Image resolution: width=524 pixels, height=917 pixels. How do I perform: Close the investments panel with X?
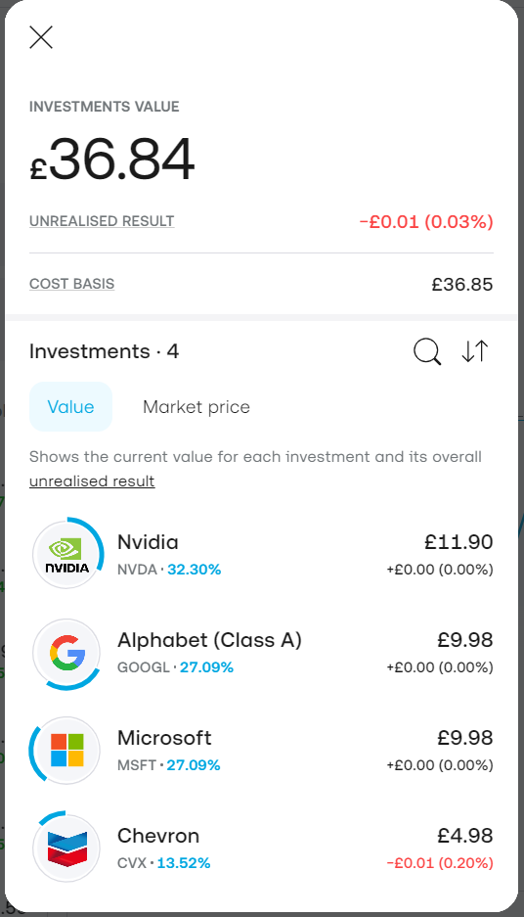pyautogui.click(x=41, y=37)
